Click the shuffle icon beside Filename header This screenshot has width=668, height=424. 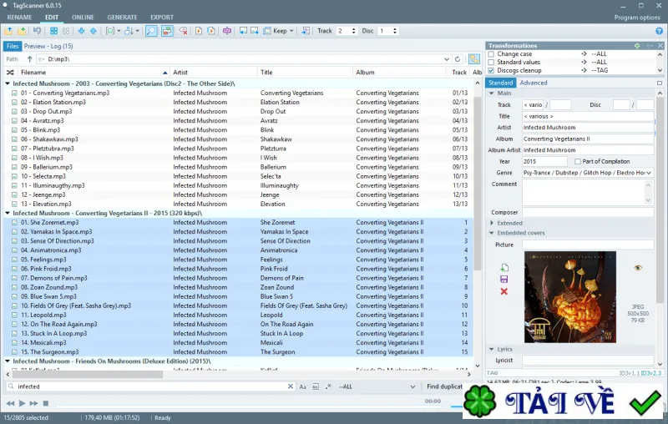coord(10,73)
